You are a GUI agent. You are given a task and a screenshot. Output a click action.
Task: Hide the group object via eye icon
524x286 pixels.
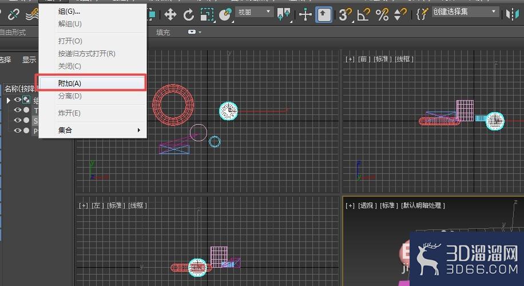click(18, 100)
